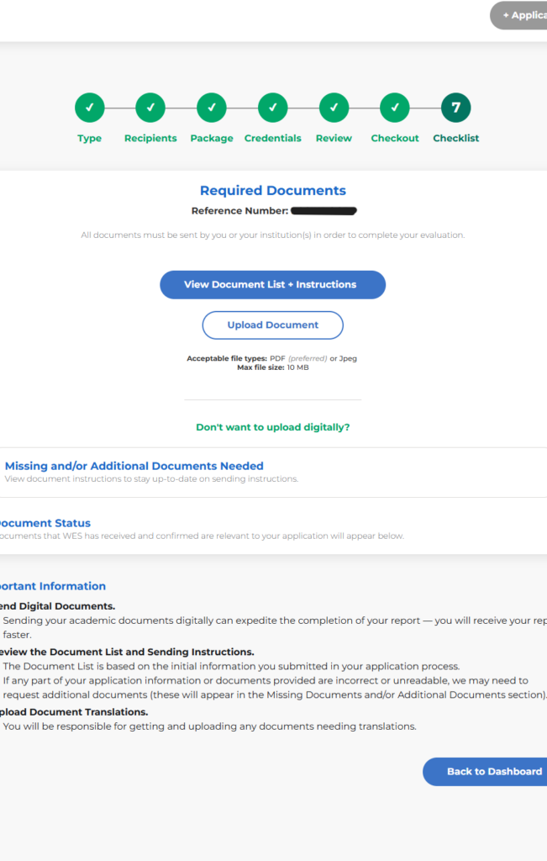Select the Recipients step checkmark circle
Image resolution: width=547 pixels, height=861 pixels.
click(x=150, y=108)
